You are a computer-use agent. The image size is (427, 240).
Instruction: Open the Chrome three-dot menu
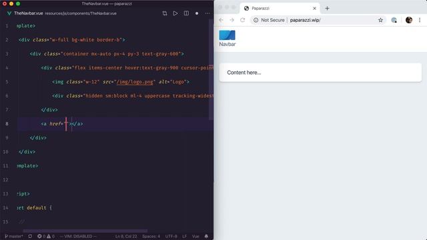pyautogui.click(x=420, y=20)
